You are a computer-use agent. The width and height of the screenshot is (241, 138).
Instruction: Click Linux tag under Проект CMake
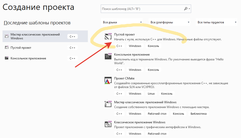(151, 94)
